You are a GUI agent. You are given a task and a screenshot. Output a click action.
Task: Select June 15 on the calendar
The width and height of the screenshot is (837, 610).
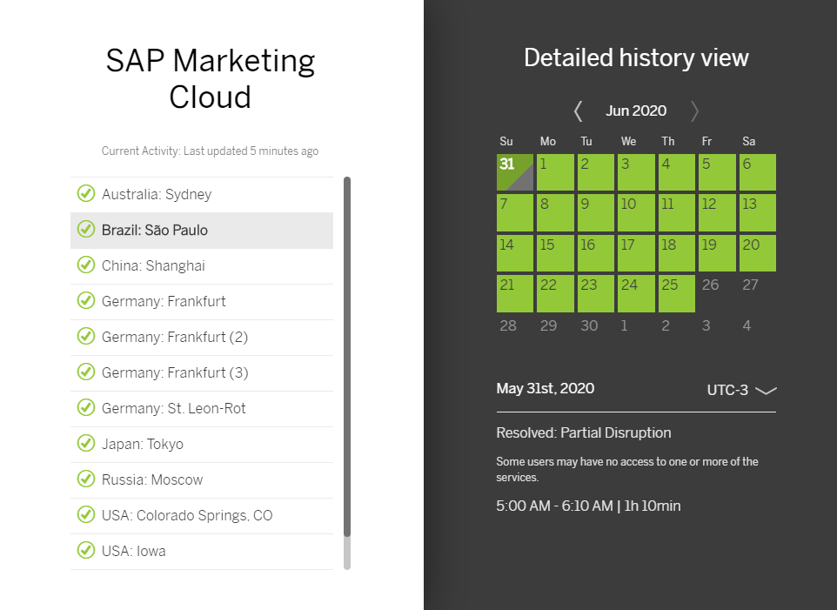pyautogui.click(x=555, y=253)
